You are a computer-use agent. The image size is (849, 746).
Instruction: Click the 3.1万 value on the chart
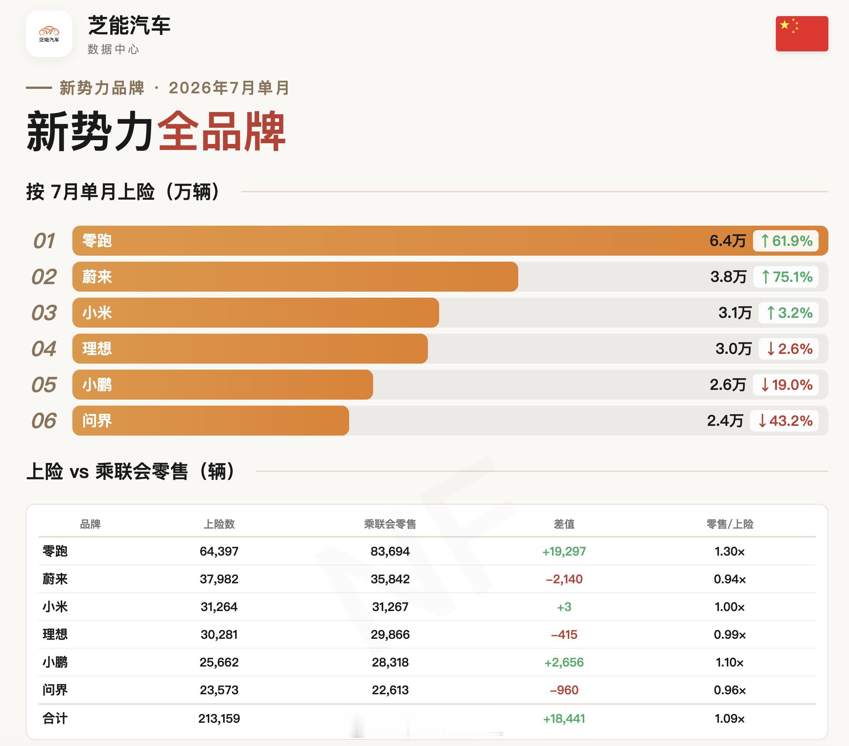[735, 313]
